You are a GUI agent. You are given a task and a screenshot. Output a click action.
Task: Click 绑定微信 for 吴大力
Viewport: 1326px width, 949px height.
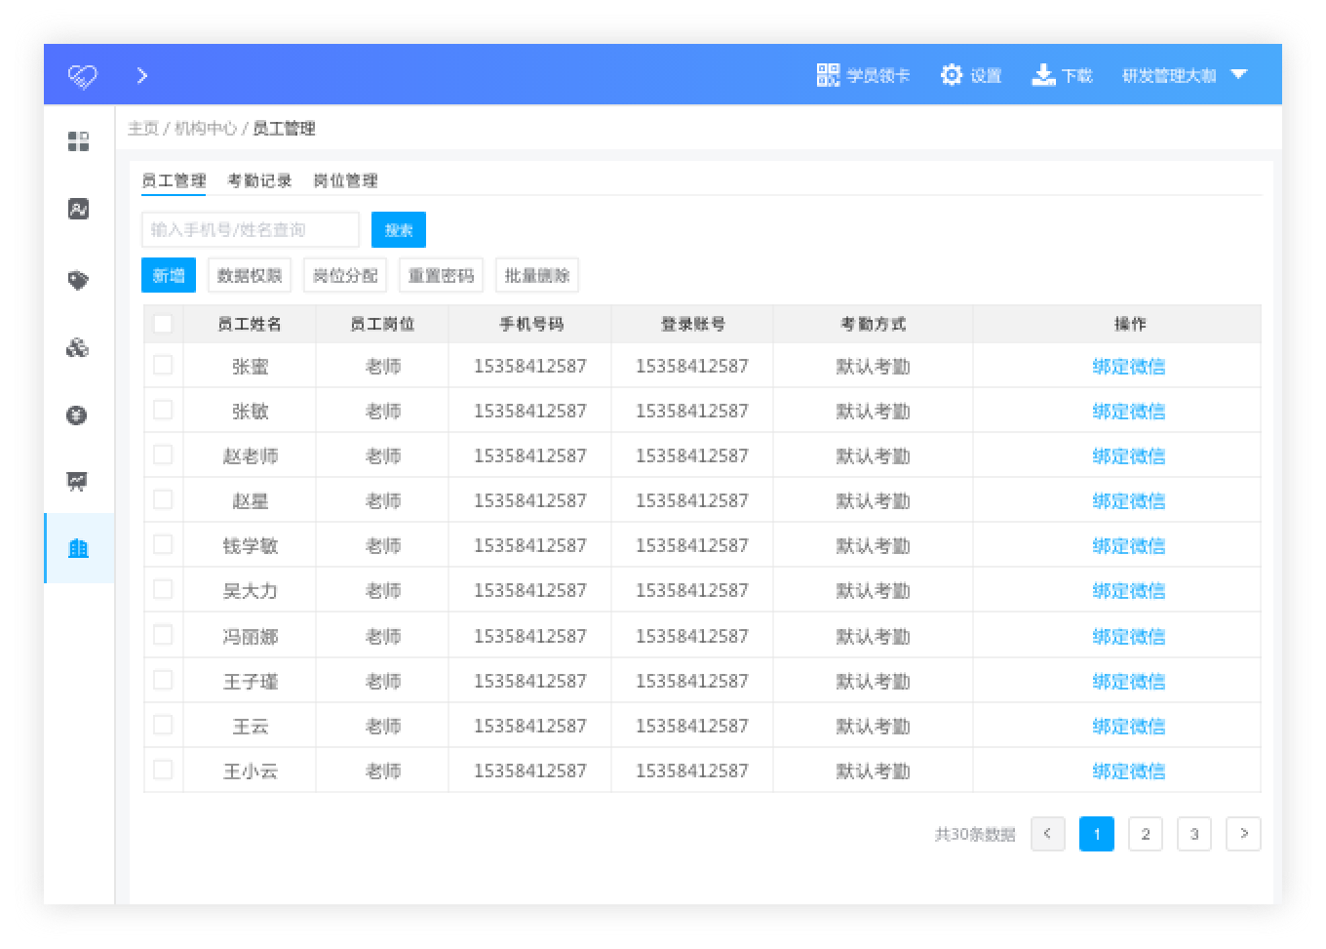tap(1129, 591)
